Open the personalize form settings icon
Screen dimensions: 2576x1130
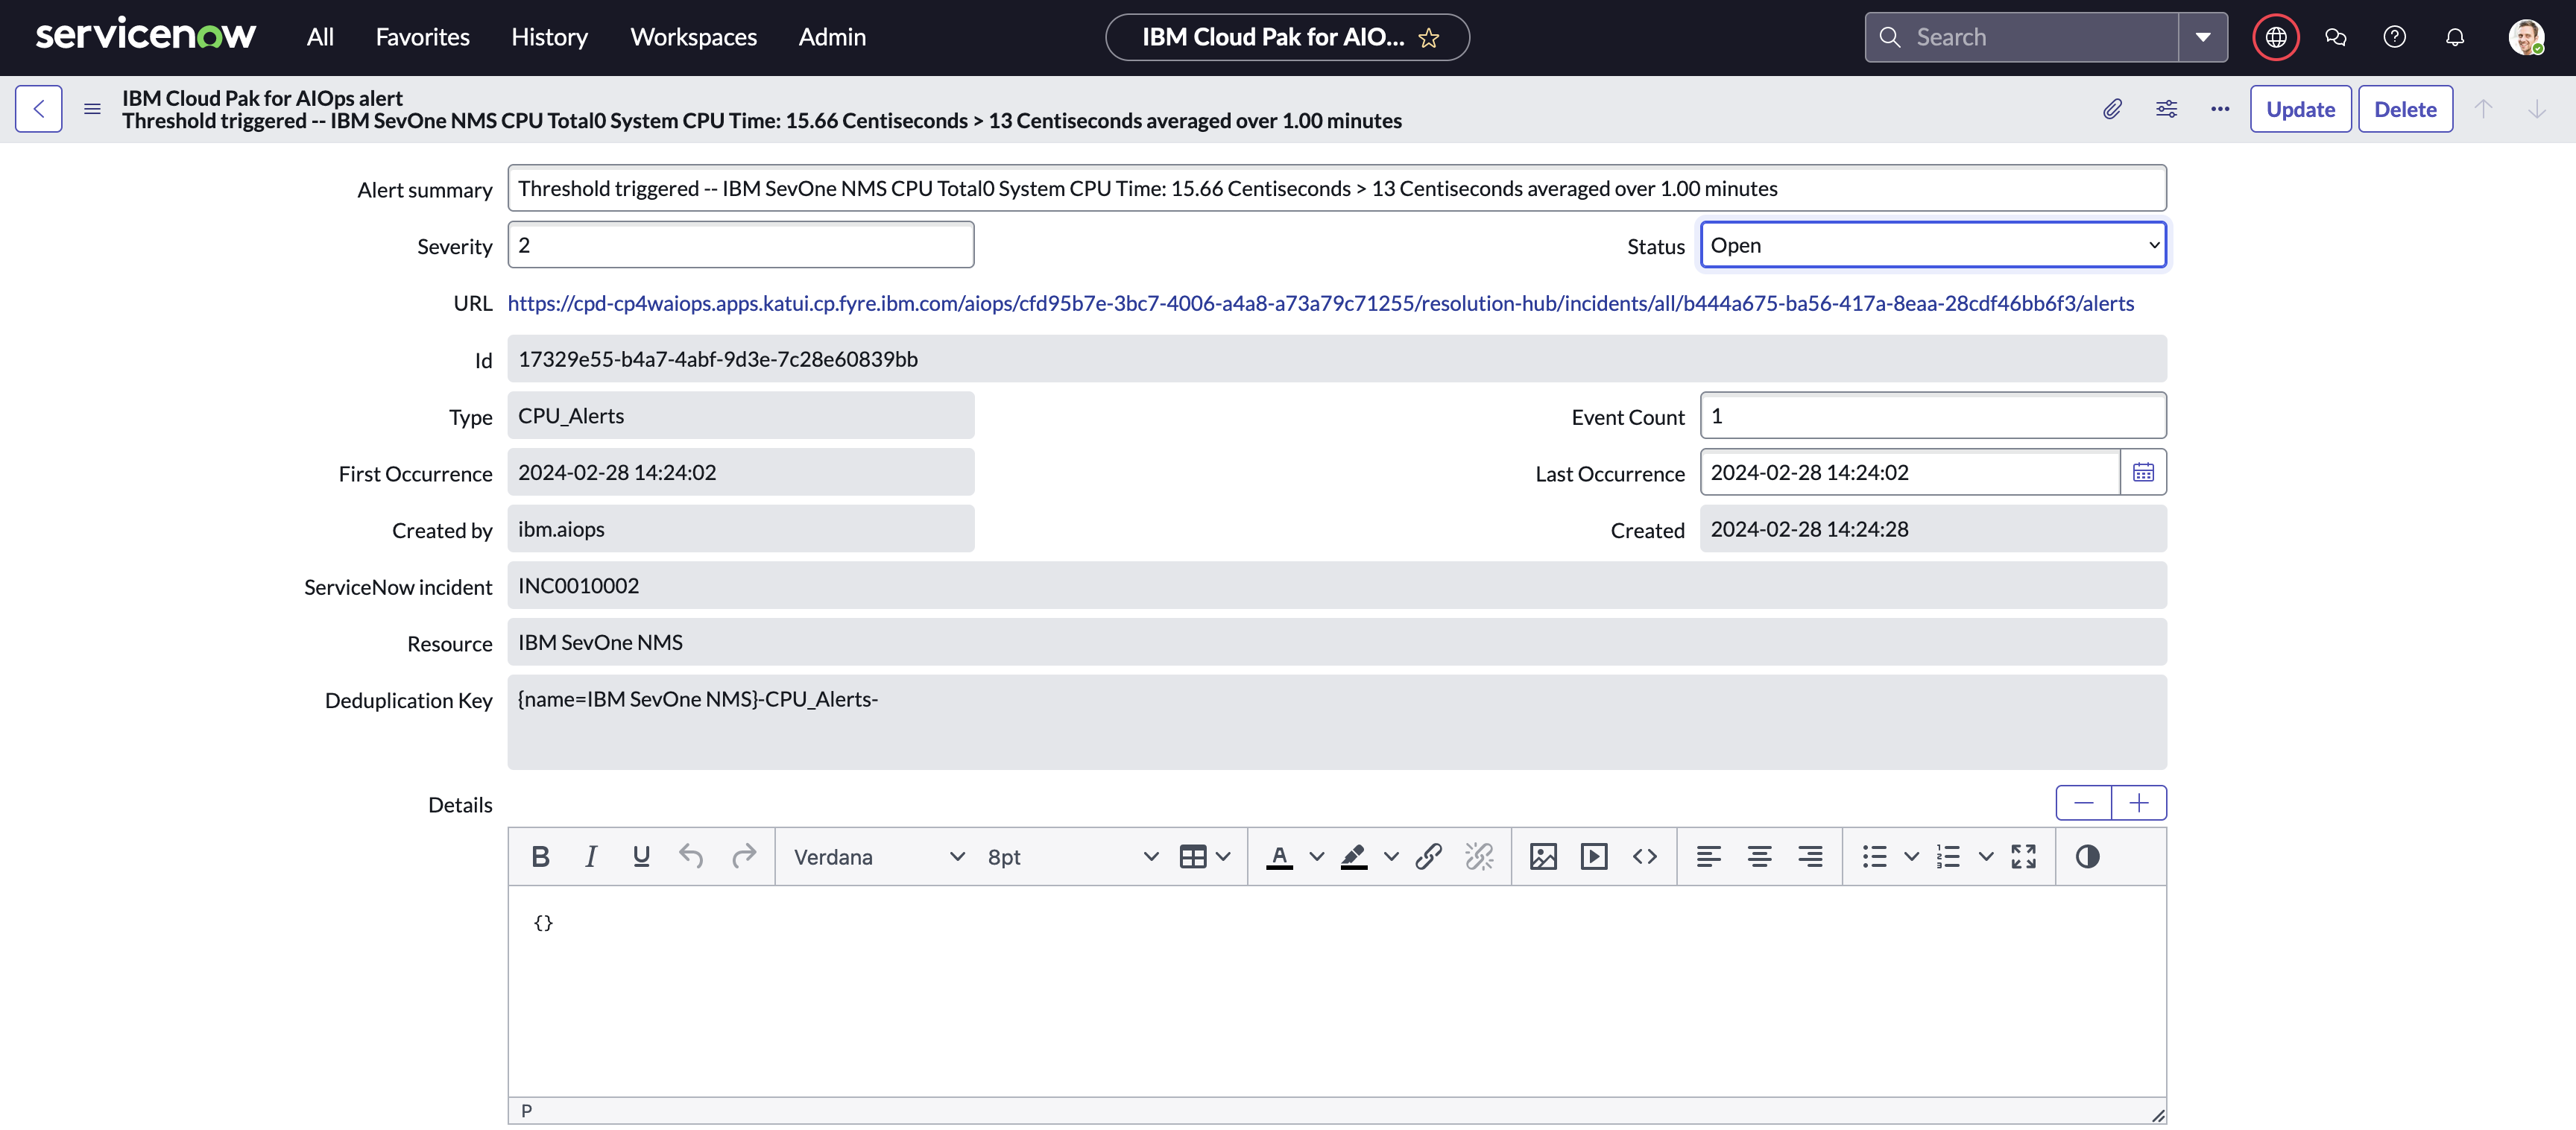pos(2166,109)
